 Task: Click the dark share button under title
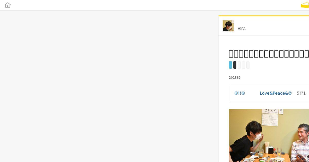click(235, 65)
